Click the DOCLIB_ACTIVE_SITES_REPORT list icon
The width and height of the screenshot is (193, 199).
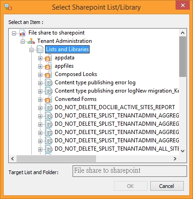pos(49,108)
